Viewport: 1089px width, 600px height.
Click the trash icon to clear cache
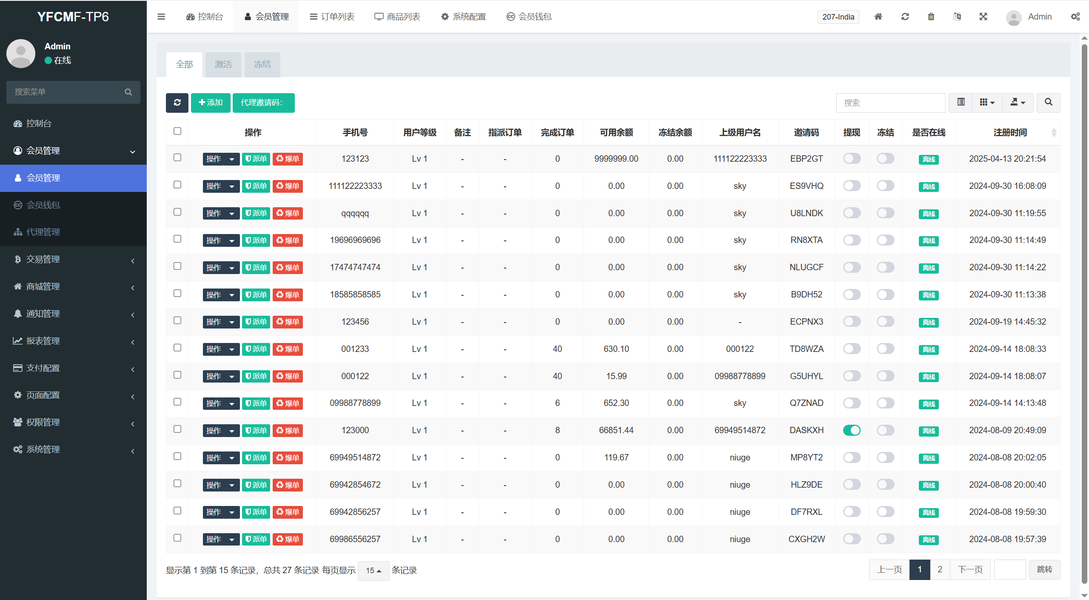click(x=931, y=17)
